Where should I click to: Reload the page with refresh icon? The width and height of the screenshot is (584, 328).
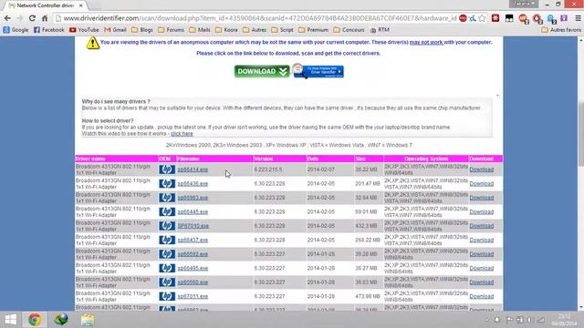coord(32,18)
